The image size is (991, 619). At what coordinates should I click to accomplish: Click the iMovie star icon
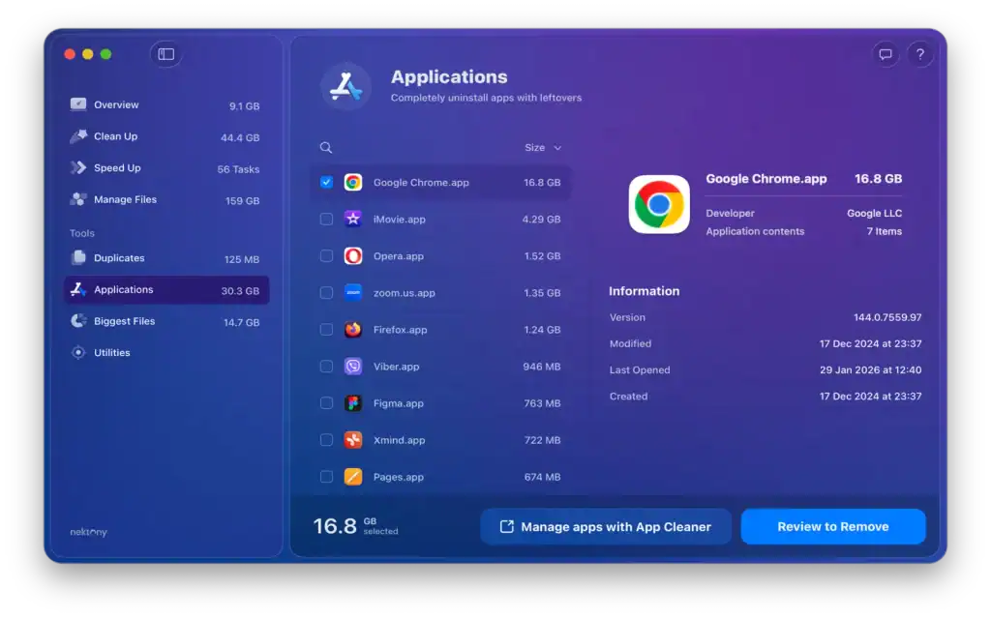[353, 220]
